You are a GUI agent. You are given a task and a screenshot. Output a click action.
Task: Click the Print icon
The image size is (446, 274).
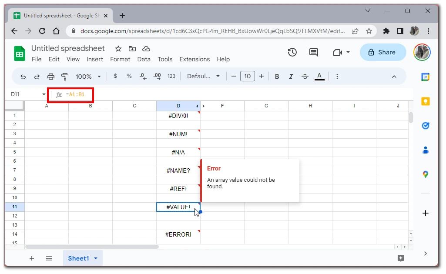pos(51,77)
